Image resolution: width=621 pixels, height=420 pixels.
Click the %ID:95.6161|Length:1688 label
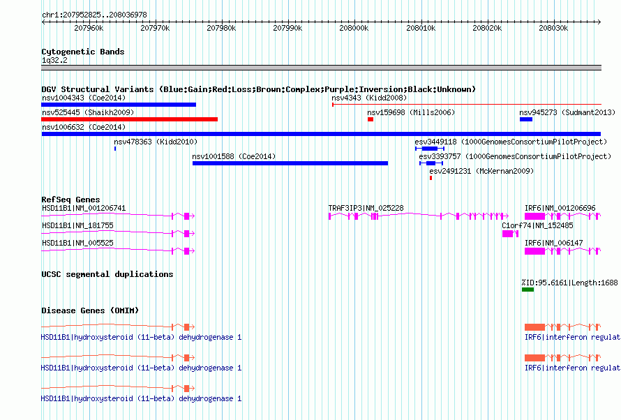click(x=569, y=283)
